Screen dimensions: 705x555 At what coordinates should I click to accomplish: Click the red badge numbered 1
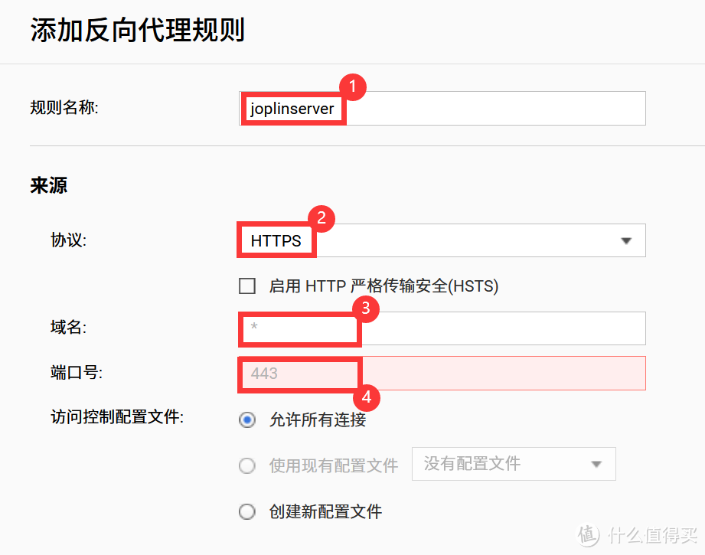[351, 87]
